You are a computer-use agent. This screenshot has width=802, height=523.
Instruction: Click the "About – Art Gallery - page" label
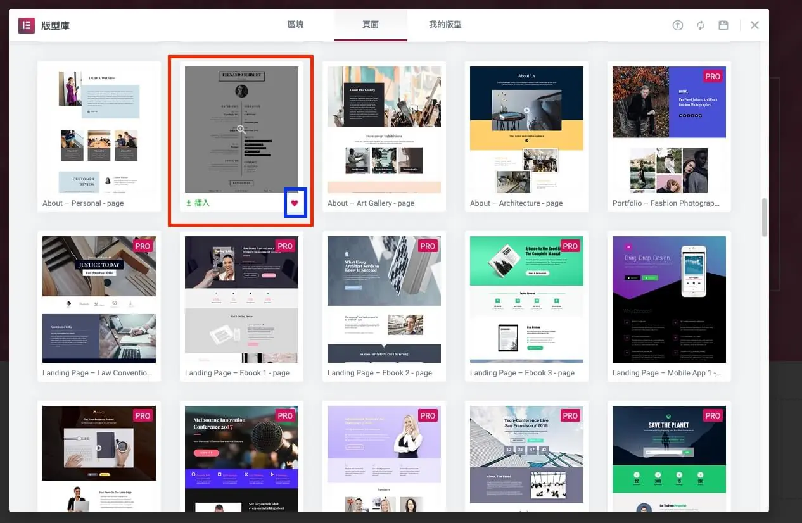point(371,203)
